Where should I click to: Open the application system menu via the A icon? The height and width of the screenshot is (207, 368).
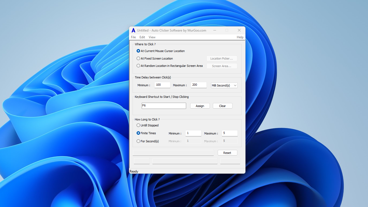(x=133, y=30)
